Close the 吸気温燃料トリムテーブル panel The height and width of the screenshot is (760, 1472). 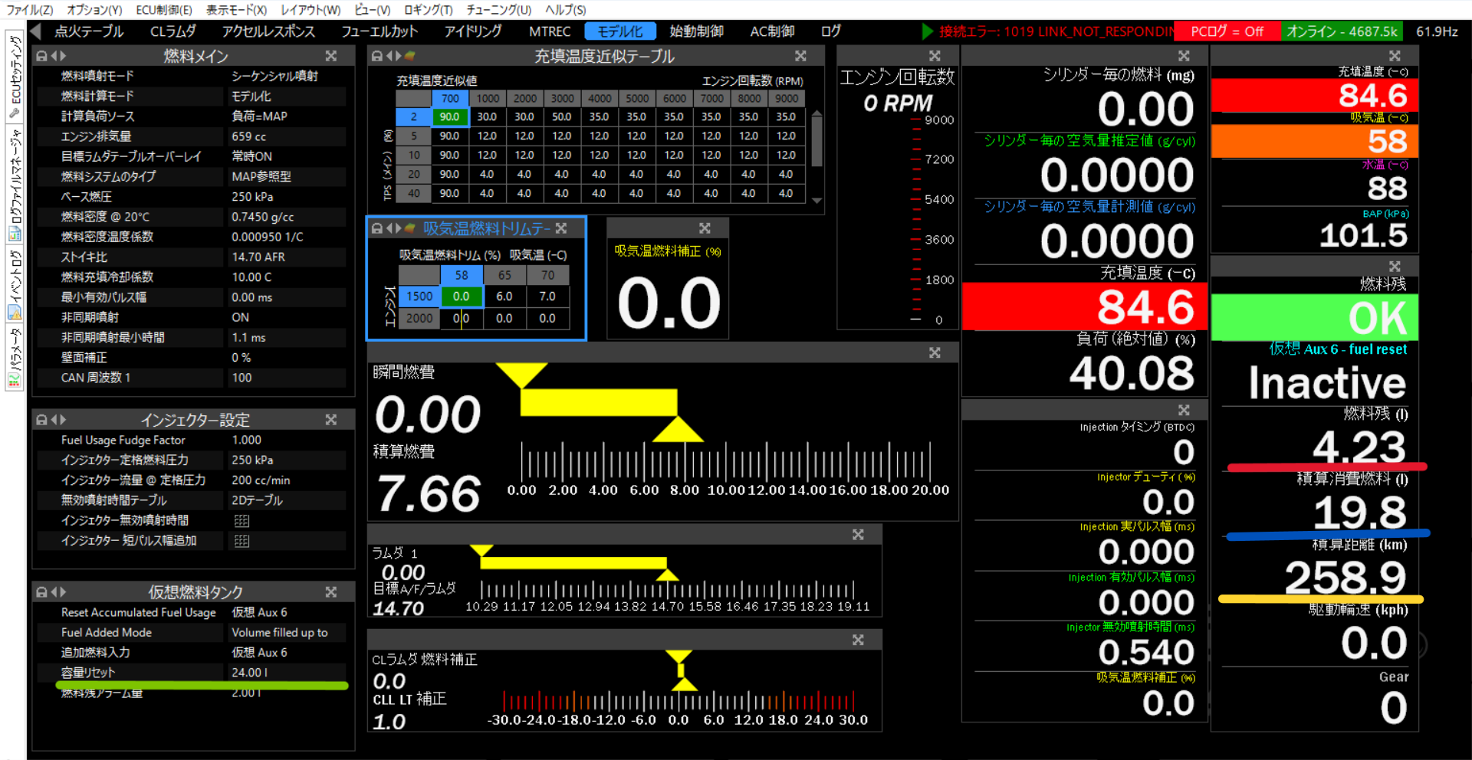tap(561, 228)
